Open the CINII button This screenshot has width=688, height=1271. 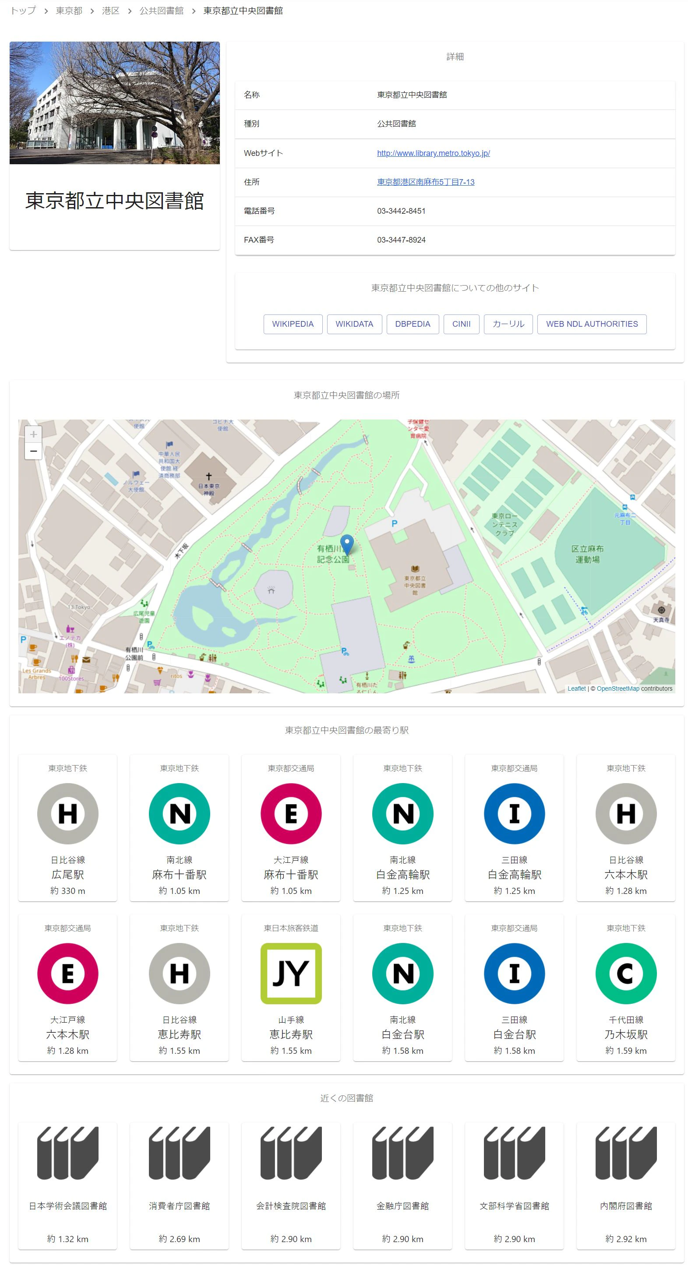pyautogui.click(x=462, y=324)
